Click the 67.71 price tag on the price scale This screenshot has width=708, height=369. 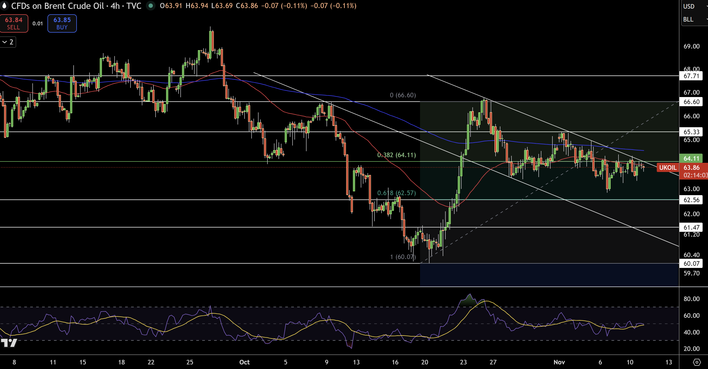coord(692,77)
